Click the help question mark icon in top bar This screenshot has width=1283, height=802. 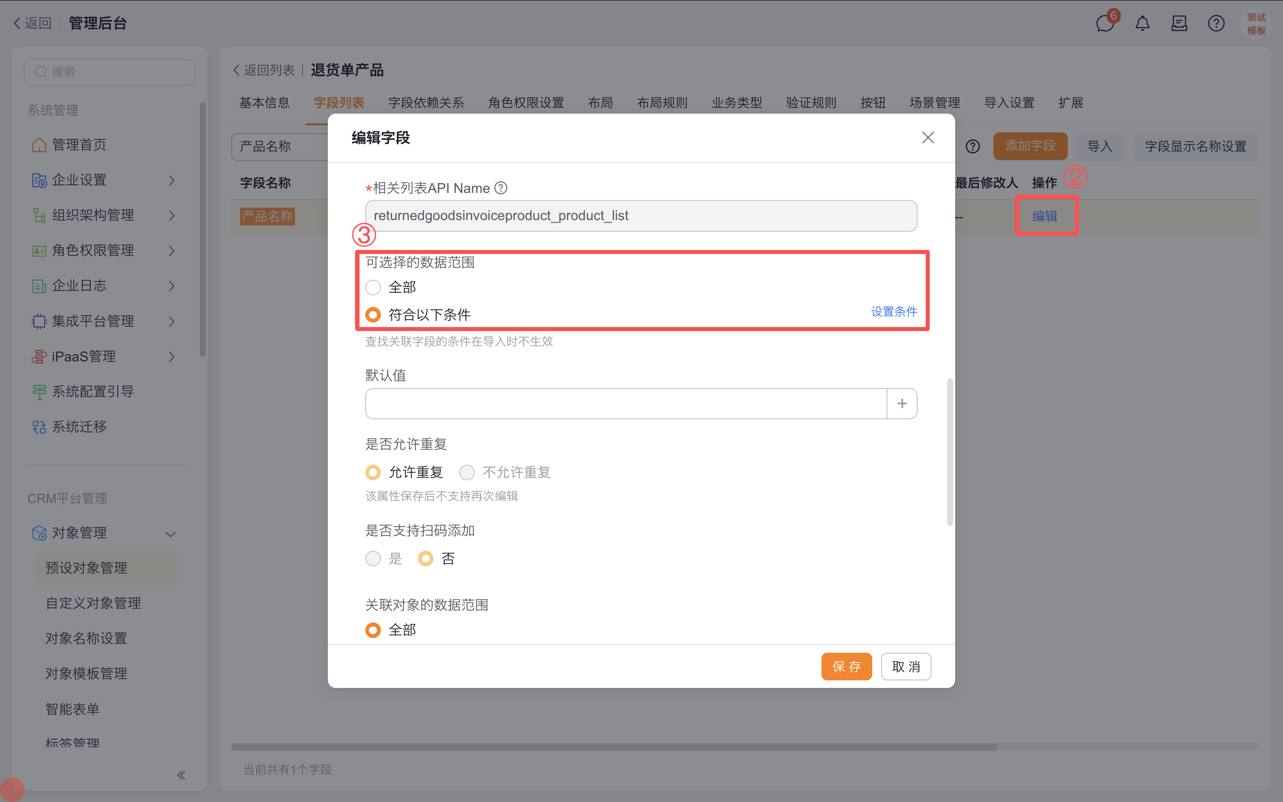point(1216,23)
